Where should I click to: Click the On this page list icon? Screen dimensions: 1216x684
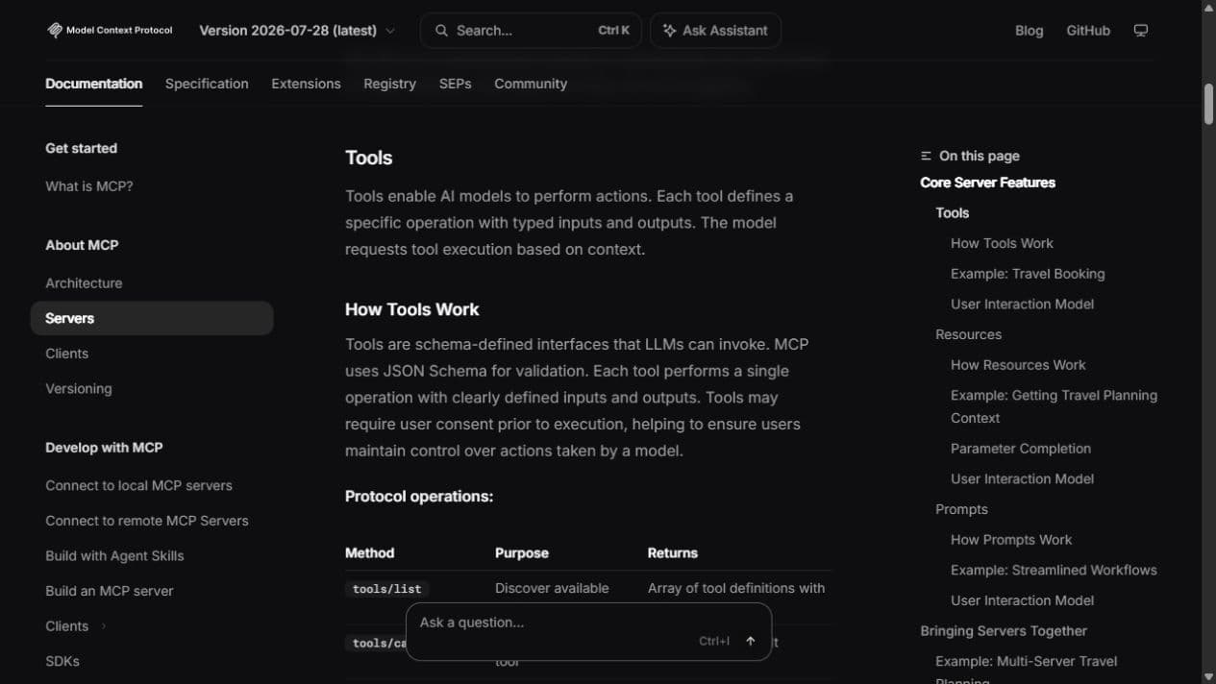926,156
